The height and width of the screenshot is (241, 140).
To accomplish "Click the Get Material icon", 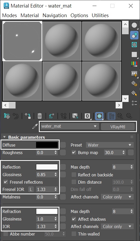I will [x=7, y=116].
